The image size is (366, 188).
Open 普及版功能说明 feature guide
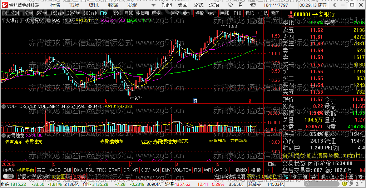point(230,177)
